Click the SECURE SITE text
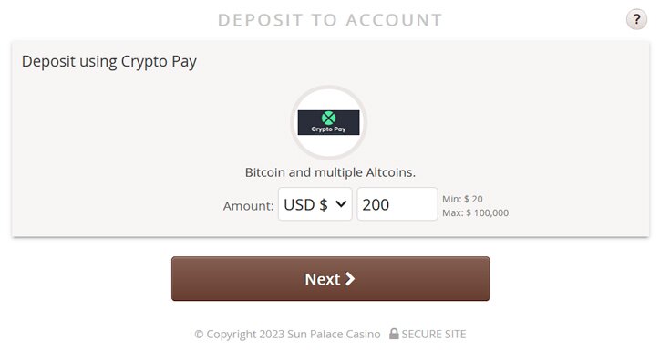 [434, 334]
